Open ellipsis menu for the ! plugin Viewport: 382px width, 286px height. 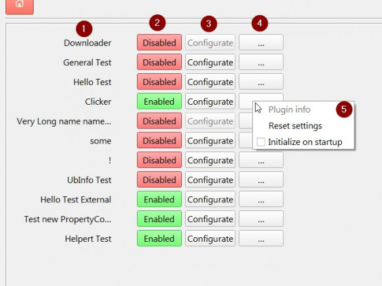click(x=261, y=160)
